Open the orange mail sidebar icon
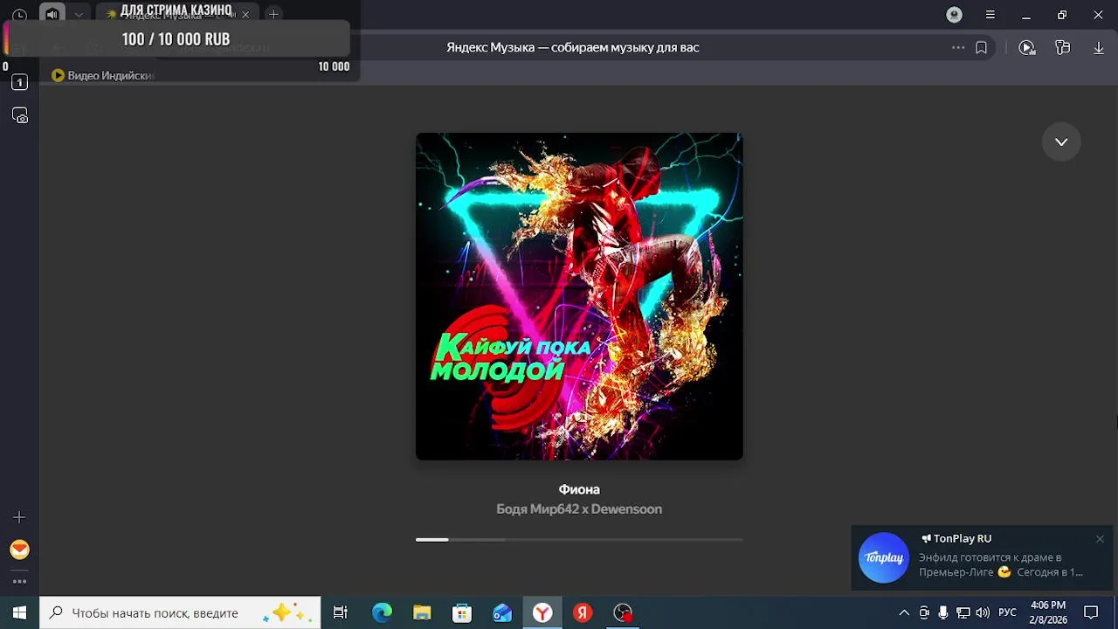The width and height of the screenshot is (1118, 629). coord(19,550)
